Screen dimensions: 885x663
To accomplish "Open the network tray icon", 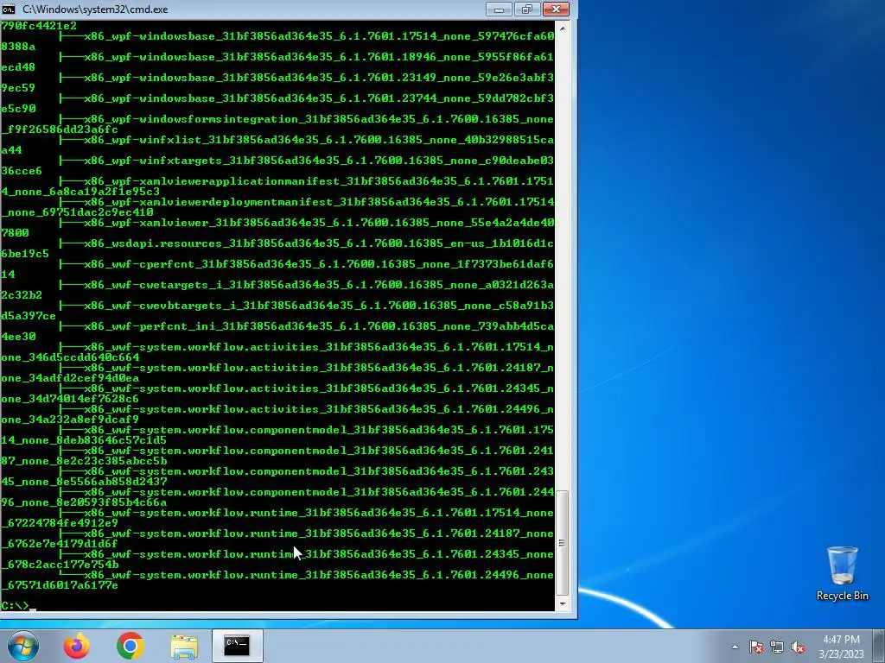I will [777, 647].
